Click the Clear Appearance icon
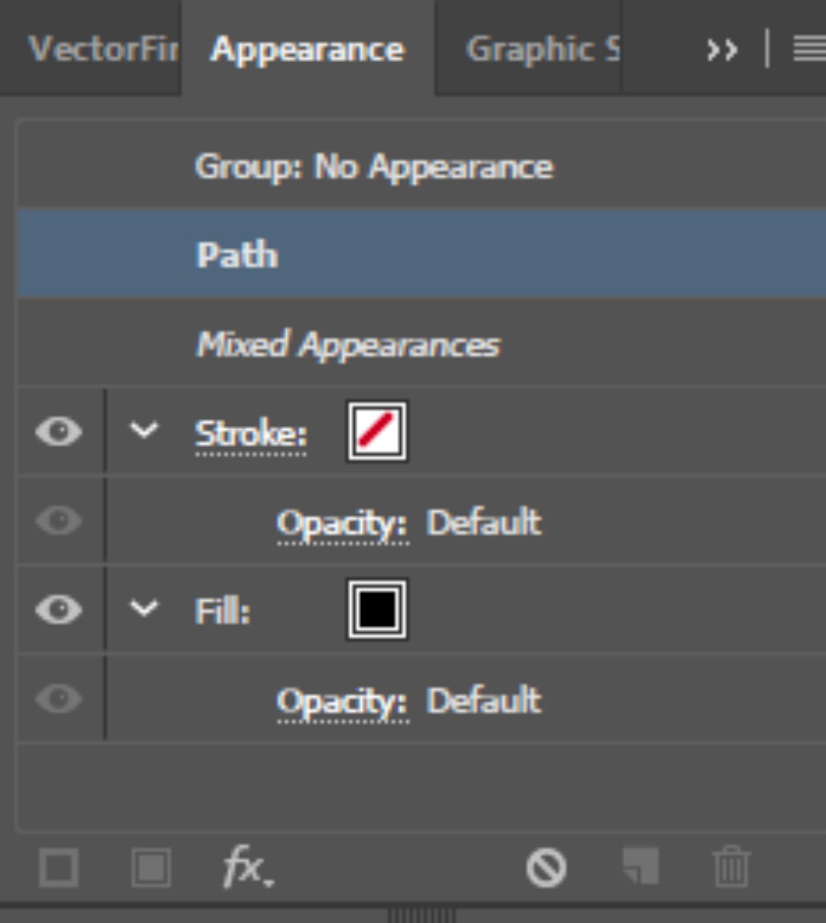Viewport: 826px width, 923px height. 546,867
